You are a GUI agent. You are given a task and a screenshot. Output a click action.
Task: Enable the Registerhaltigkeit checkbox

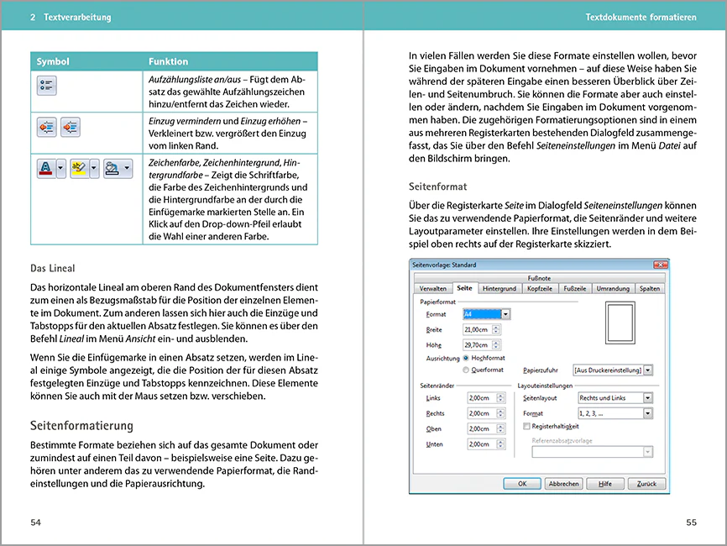tap(526, 427)
